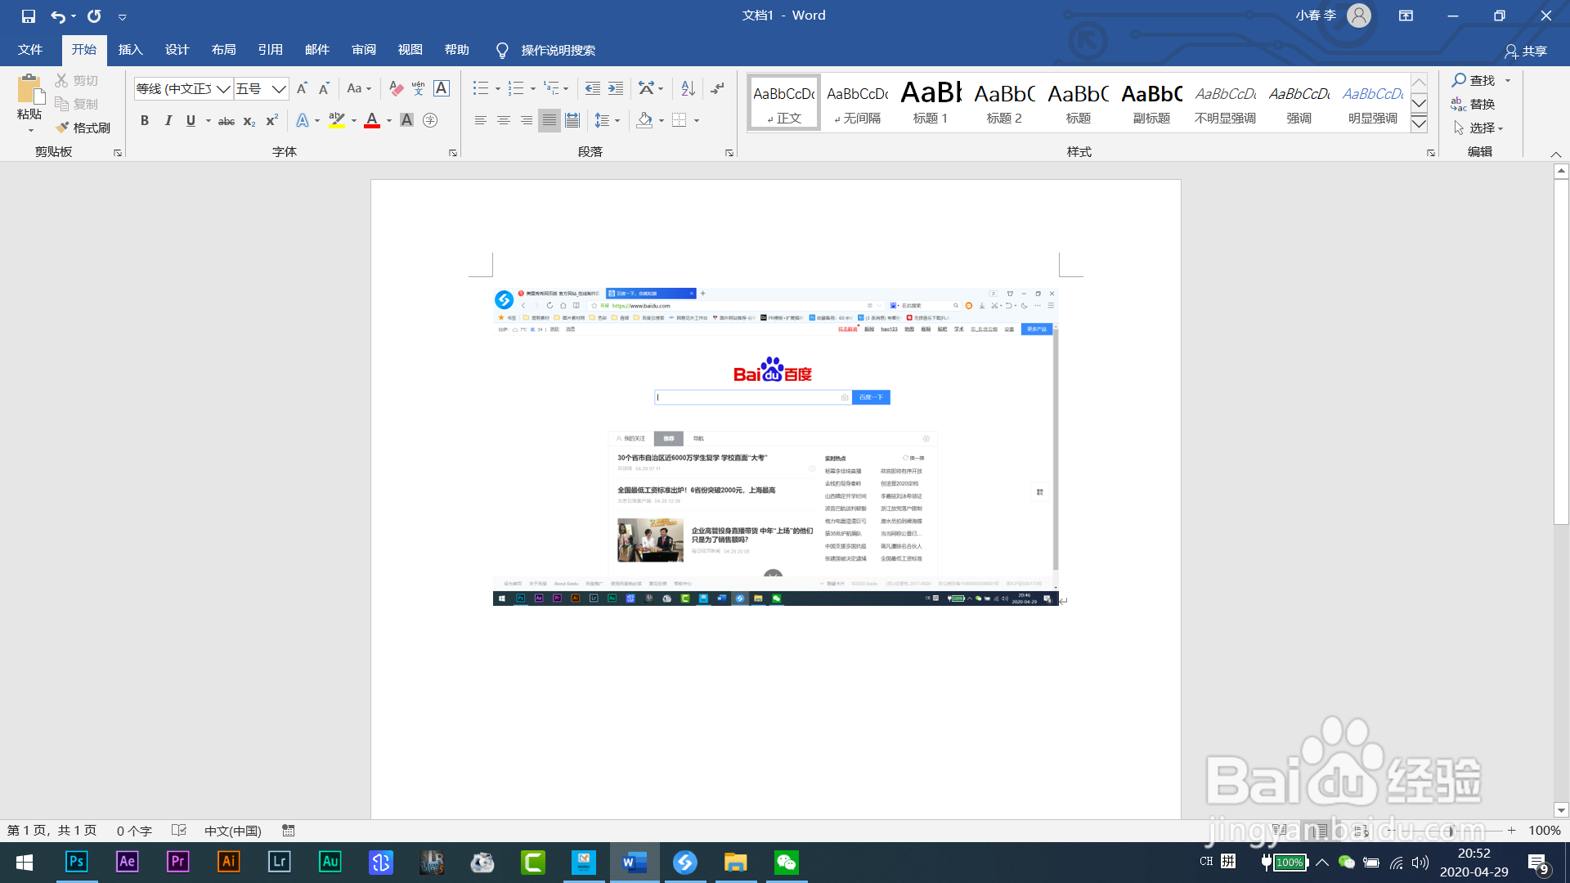This screenshot has width=1570, height=883.
Task: Click the Redo/Repeat icon
Action: point(94,16)
